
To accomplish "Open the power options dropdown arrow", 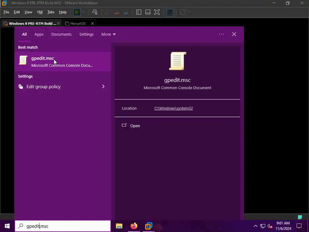I will tap(83, 12).
